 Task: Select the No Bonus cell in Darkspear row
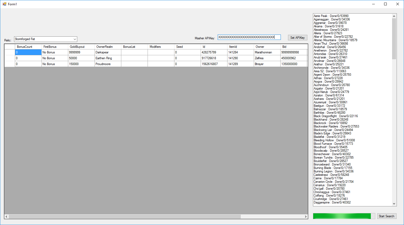[x=55, y=52]
